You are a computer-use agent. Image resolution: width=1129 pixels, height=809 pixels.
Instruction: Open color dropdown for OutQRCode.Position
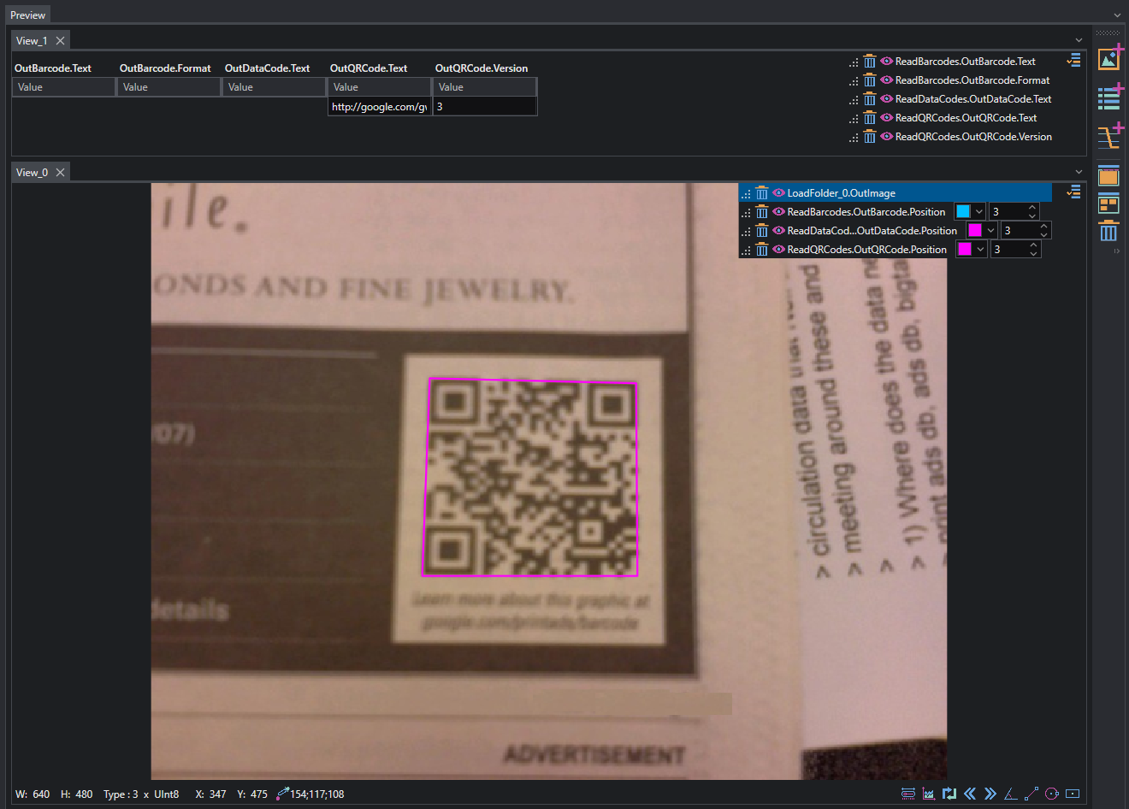981,250
